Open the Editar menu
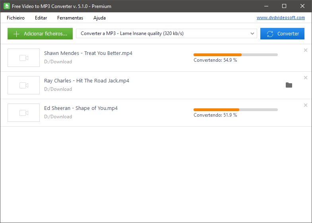The width and height of the screenshot is (312, 223). 41,18
